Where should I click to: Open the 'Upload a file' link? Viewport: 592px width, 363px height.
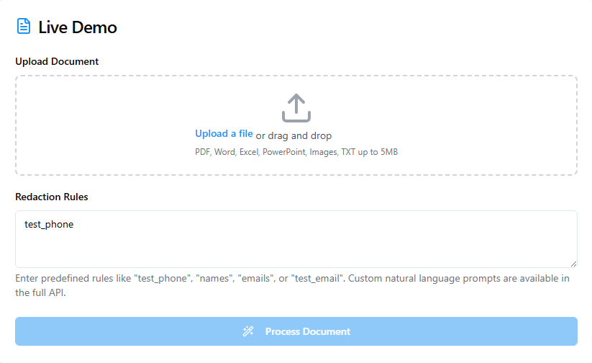point(224,134)
